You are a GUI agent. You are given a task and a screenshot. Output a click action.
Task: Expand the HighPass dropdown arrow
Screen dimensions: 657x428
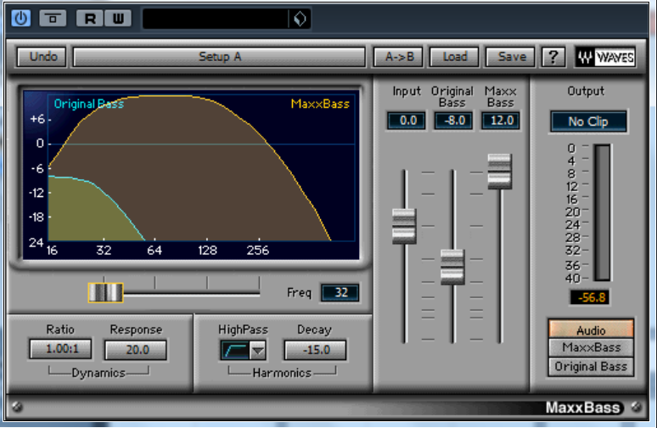[x=258, y=351]
